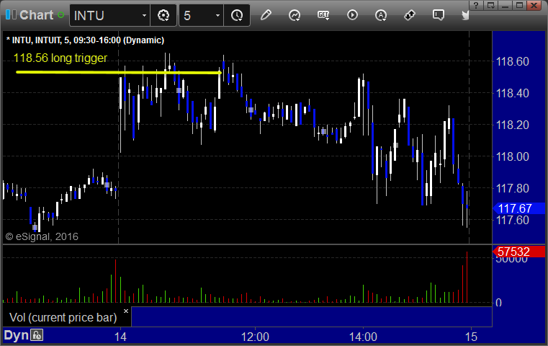Click the 14:00 time axis label
The width and height of the screenshot is (548, 346).
[x=363, y=337]
